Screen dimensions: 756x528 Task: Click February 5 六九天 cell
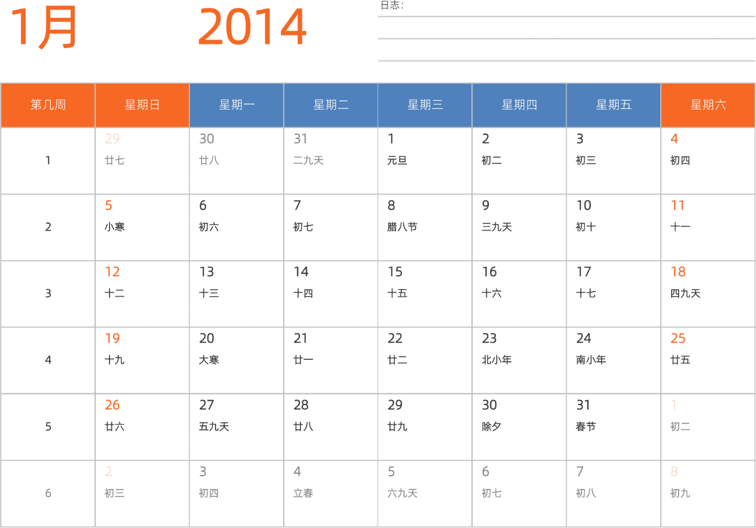[x=425, y=493]
